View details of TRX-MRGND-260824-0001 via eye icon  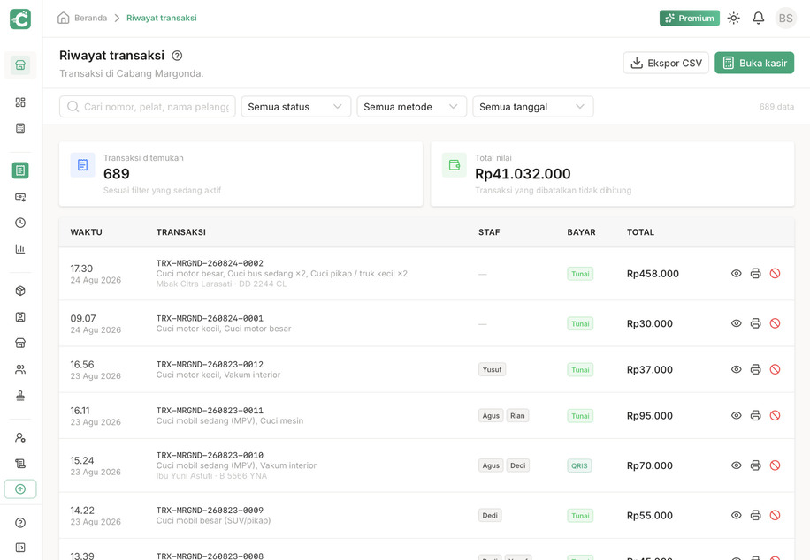click(x=736, y=323)
